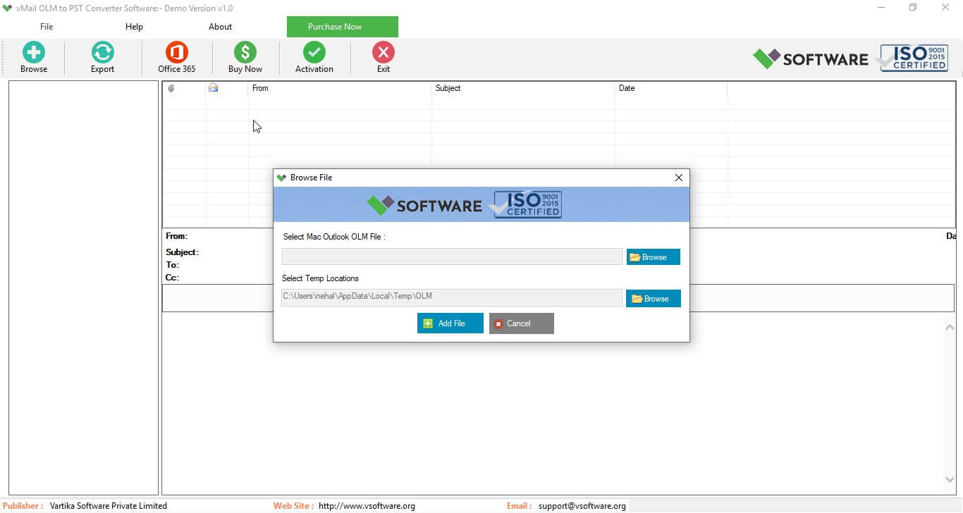963x513 pixels.
Task: Click the Browse File dialog title text
Action: (x=311, y=178)
